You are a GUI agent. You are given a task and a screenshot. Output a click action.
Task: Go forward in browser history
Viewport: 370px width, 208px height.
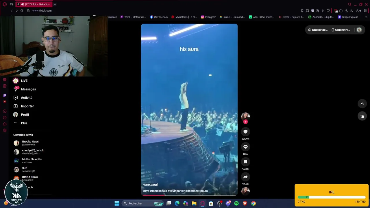(16, 11)
